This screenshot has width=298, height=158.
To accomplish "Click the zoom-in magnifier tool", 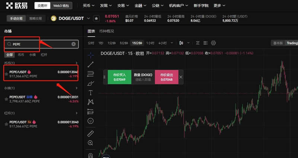I will pos(91,143).
